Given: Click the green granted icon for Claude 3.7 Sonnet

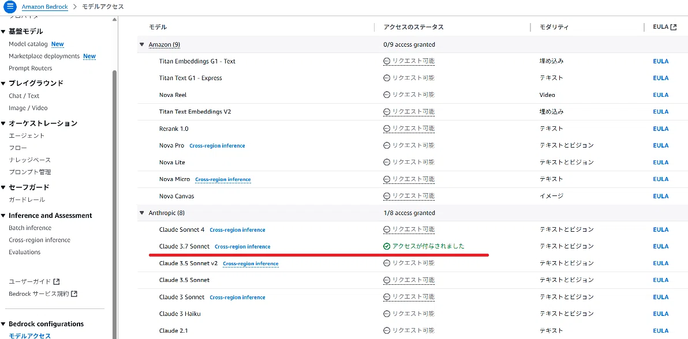Looking at the screenshot, I should (387, 246).
